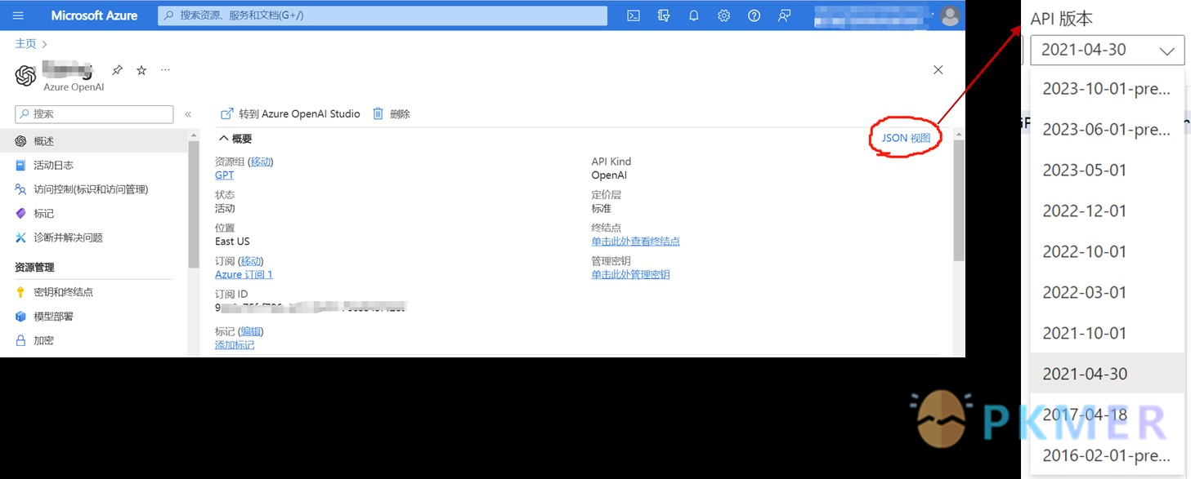The image size is (1191, 479).
Task: Click the main content vertical scrollbar
Action: point(959,200)
